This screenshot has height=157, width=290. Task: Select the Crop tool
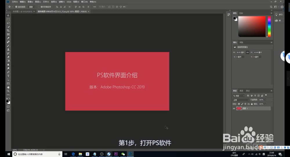(8, 30)
